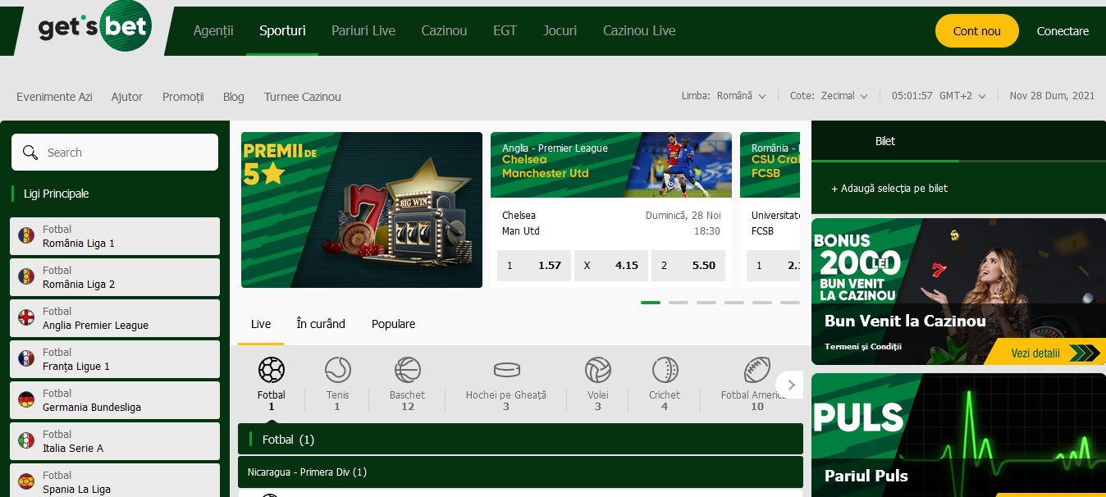Click Vezi detalii on the casino bonus
The width and height of the screenshot is (1106, 497).
click(x=1043, y=353)
